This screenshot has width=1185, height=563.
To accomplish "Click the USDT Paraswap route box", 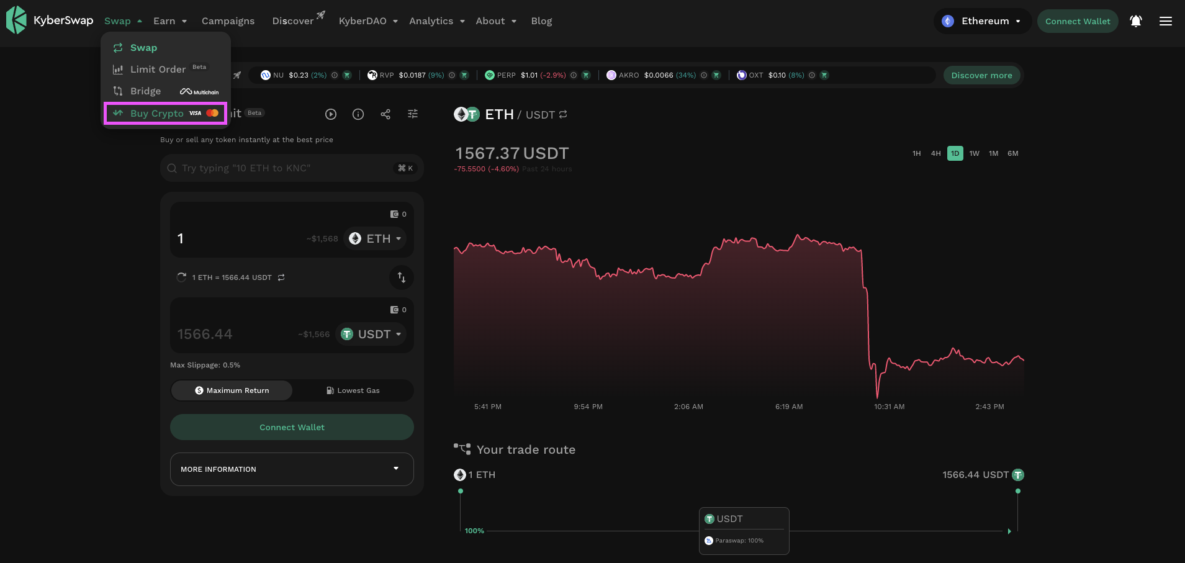I will tap(744, 531).
